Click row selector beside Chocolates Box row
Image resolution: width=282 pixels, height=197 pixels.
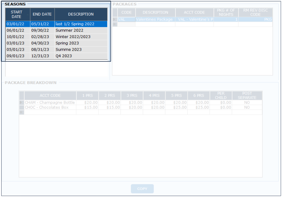pos(22,107)
